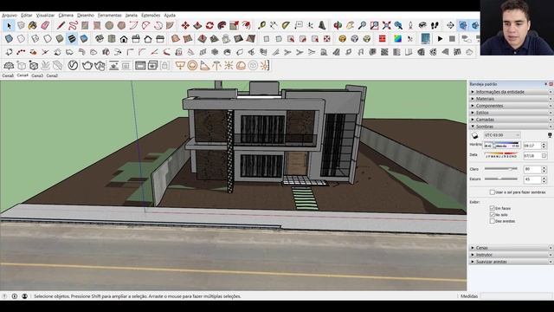Viewport: 554px width, 312px height.
Task: Pick the 3D Text tool icon
Action: [322, 25]
